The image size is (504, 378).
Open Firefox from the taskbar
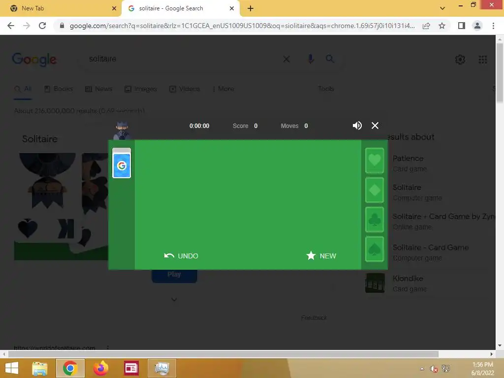101,368
